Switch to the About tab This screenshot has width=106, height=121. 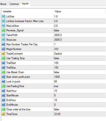tap(3, 4)
